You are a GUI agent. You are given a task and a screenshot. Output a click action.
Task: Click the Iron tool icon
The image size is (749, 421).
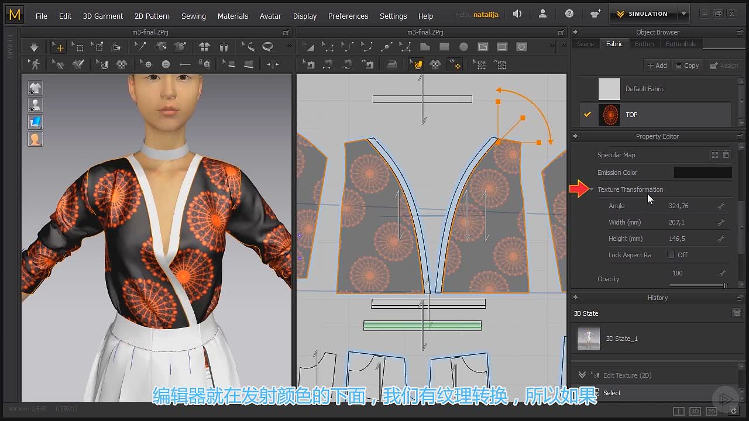[391, 64]
